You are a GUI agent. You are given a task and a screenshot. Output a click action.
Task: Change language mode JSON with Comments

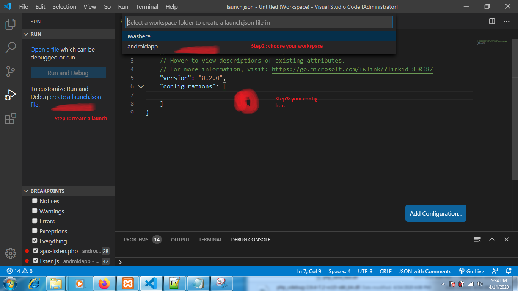coord(425,271)
